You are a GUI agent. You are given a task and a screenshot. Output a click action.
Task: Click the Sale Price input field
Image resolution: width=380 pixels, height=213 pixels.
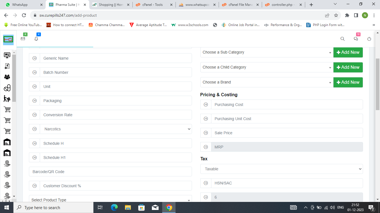pyautogui.click(x=287, y=133)
